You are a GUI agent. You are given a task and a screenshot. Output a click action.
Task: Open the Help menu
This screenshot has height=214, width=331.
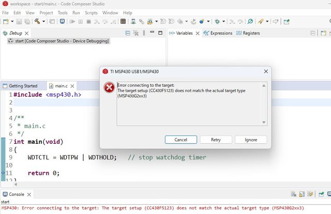click(128, 12)
